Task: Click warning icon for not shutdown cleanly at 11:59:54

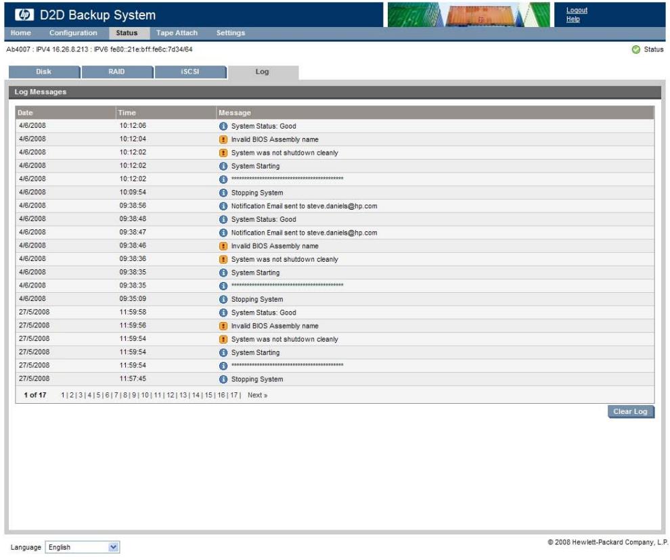Action: 223,339
